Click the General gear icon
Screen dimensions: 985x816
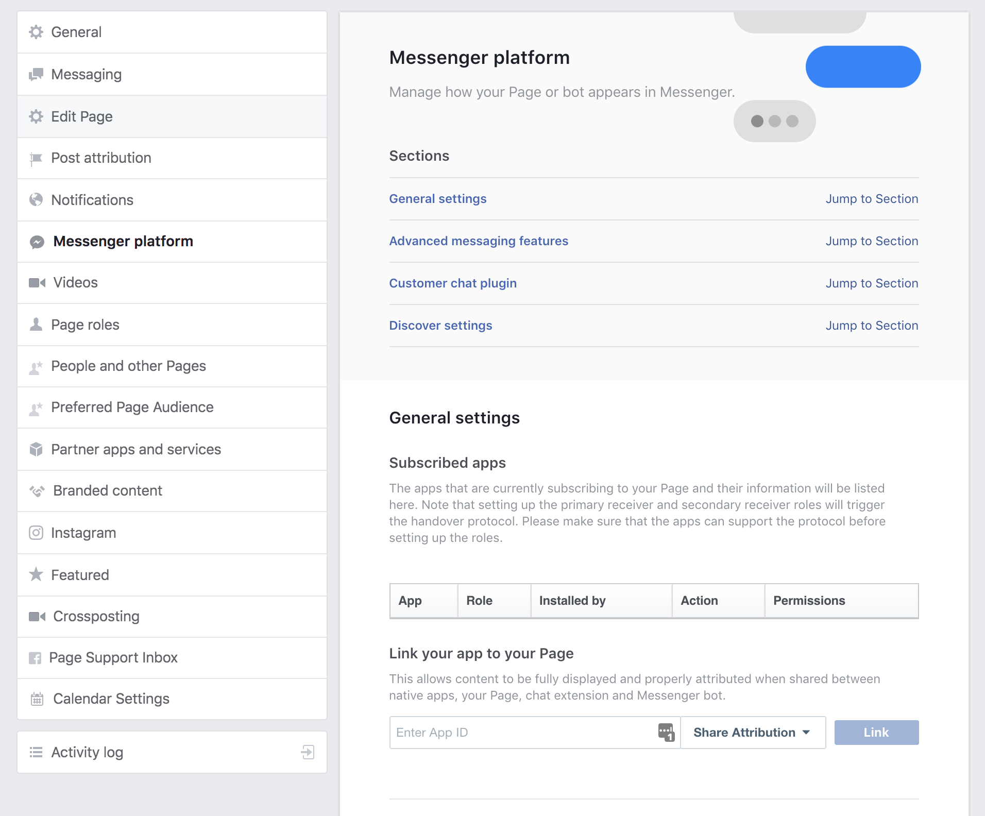pyautogui.click(x=36, y=32)
